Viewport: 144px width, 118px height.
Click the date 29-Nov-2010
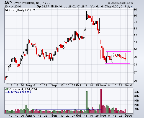(x=13, y=7)
